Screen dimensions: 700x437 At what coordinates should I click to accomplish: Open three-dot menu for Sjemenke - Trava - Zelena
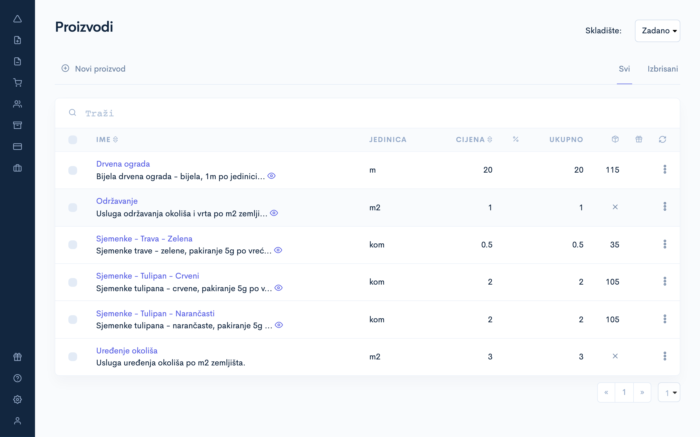(665, 244)
